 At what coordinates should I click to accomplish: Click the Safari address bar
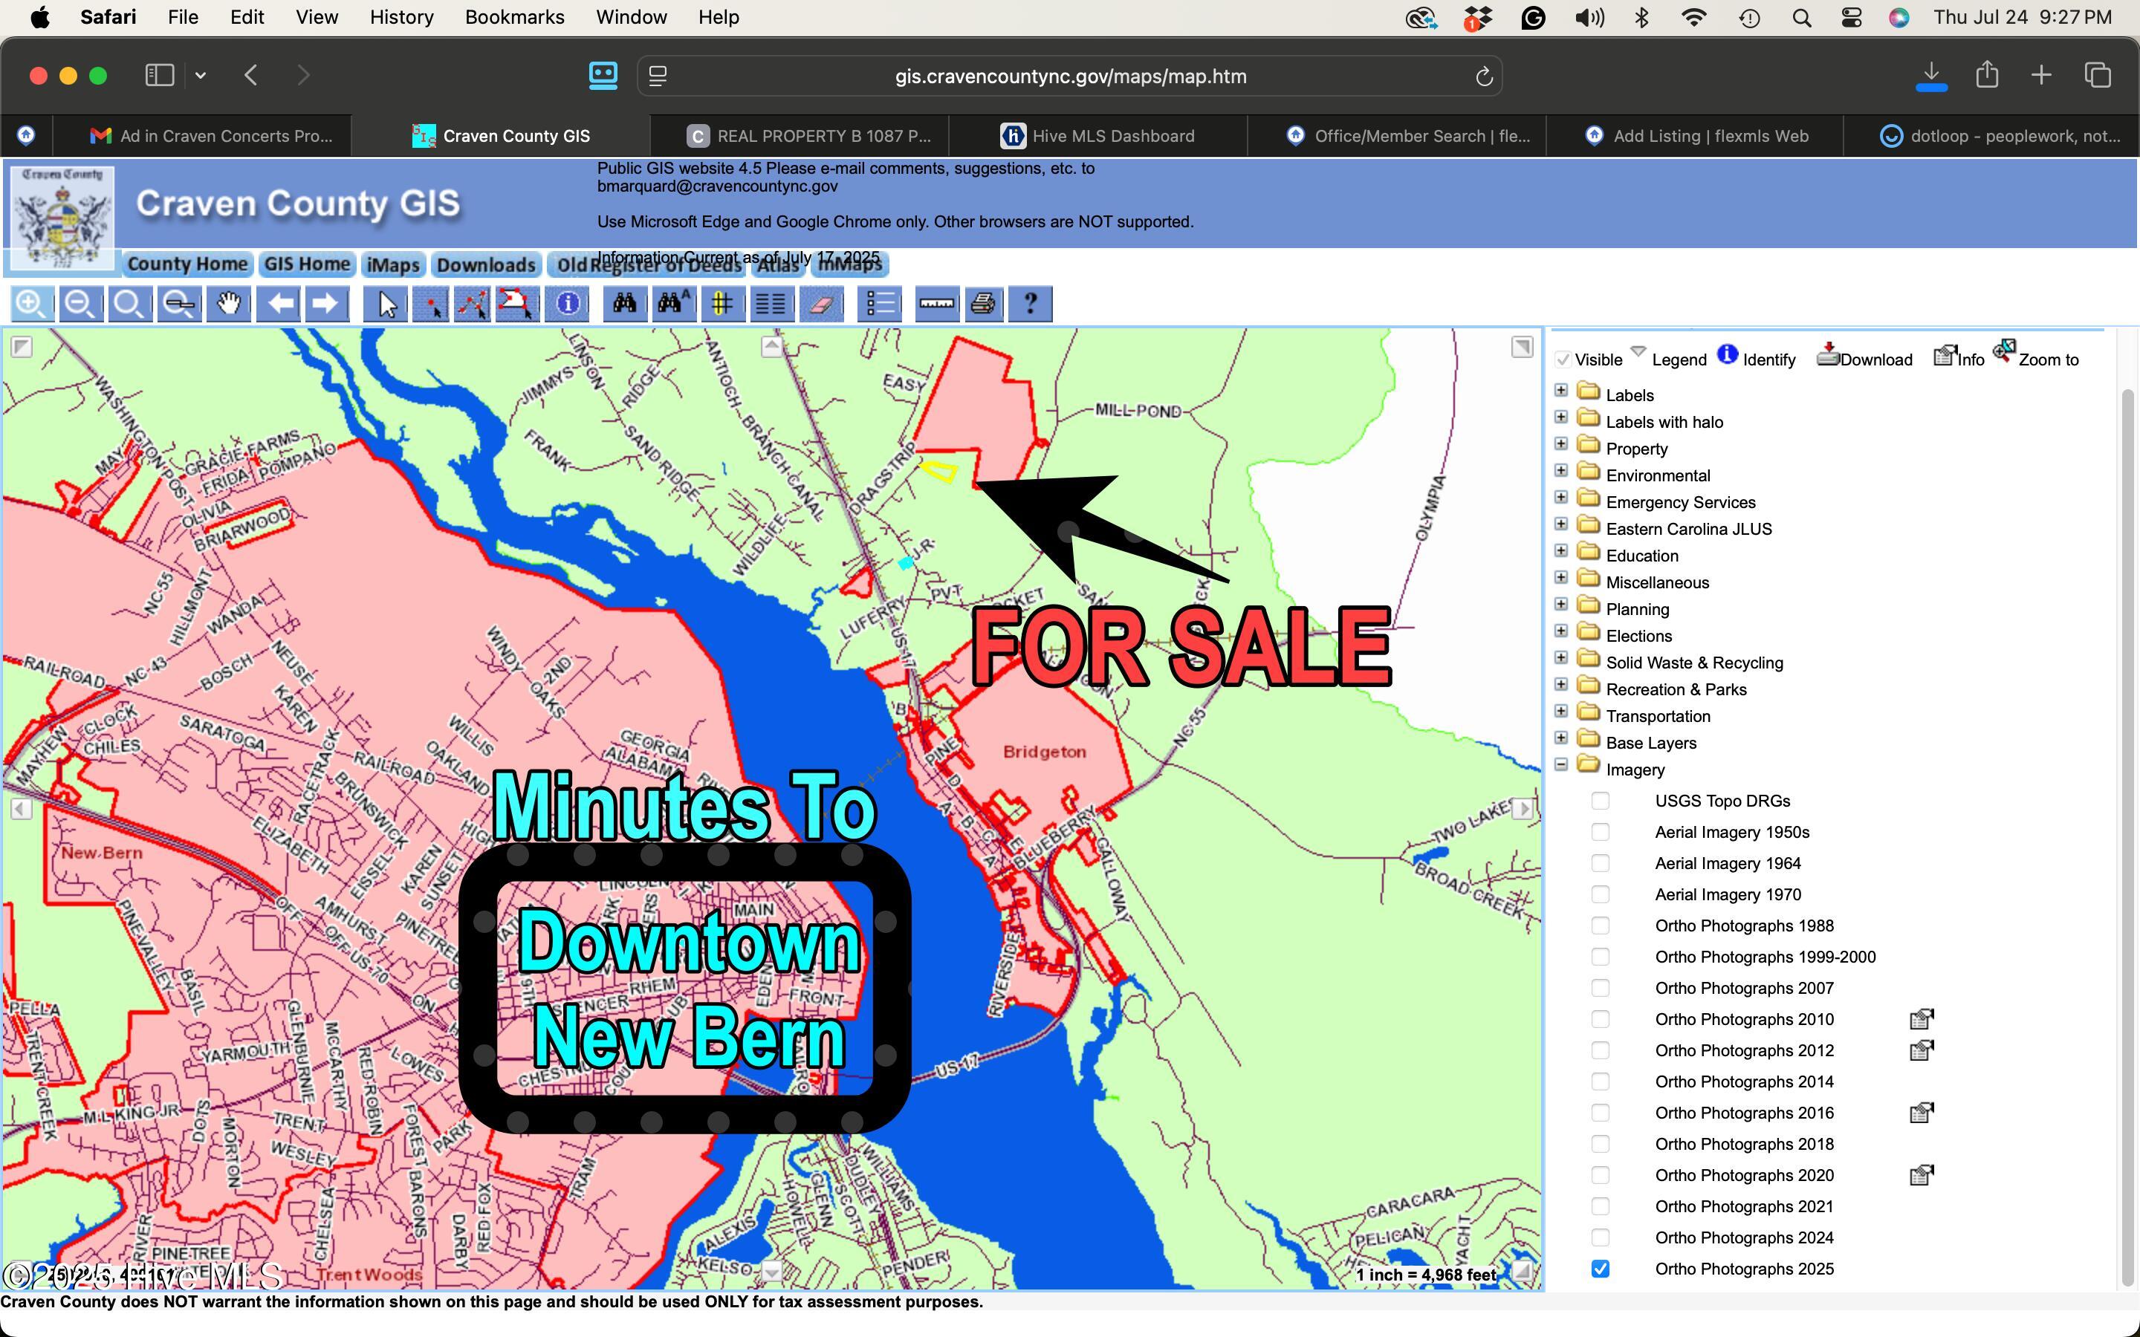1070,77
